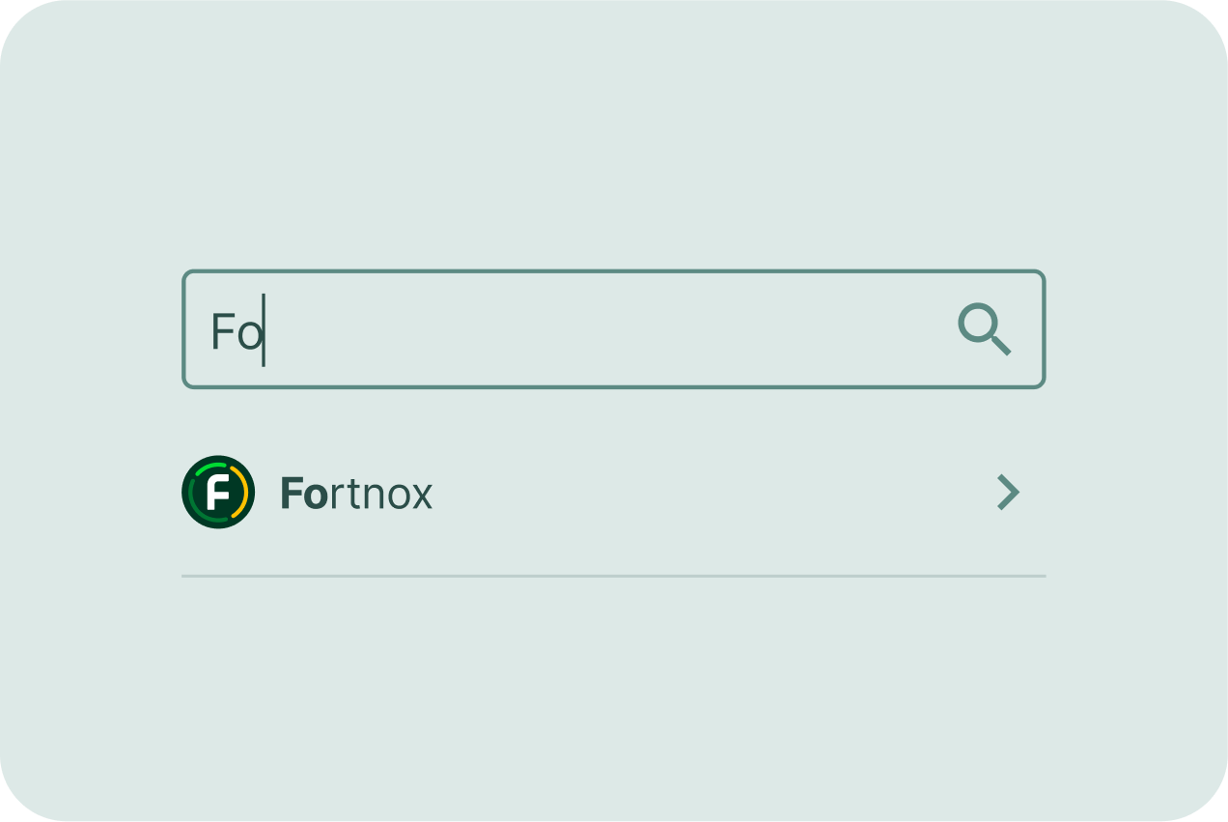This screenshot has width=1228, height=822.
Task: Focus the search field containing "Fo"
Action: (614, 329)
